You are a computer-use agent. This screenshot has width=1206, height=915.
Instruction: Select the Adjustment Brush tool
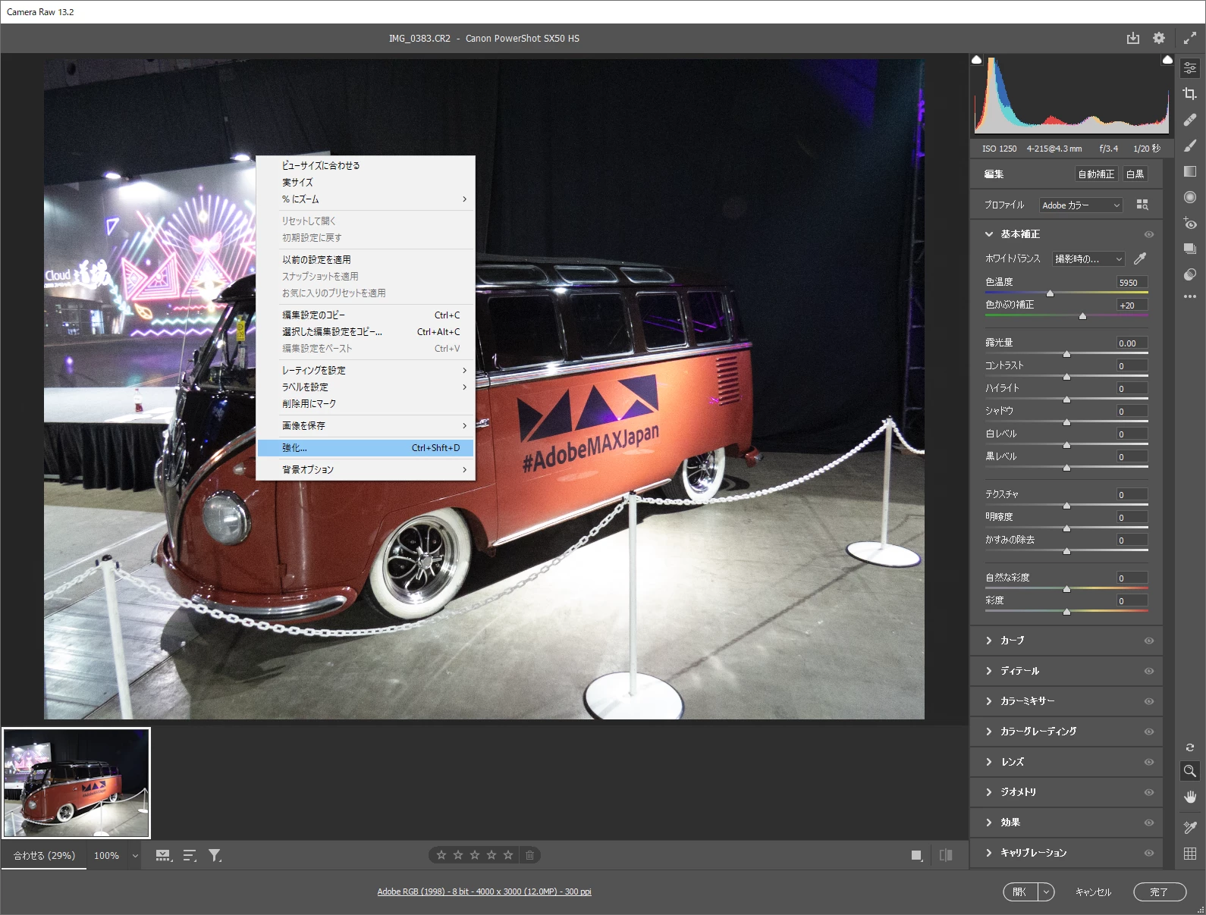[1190, 146]
